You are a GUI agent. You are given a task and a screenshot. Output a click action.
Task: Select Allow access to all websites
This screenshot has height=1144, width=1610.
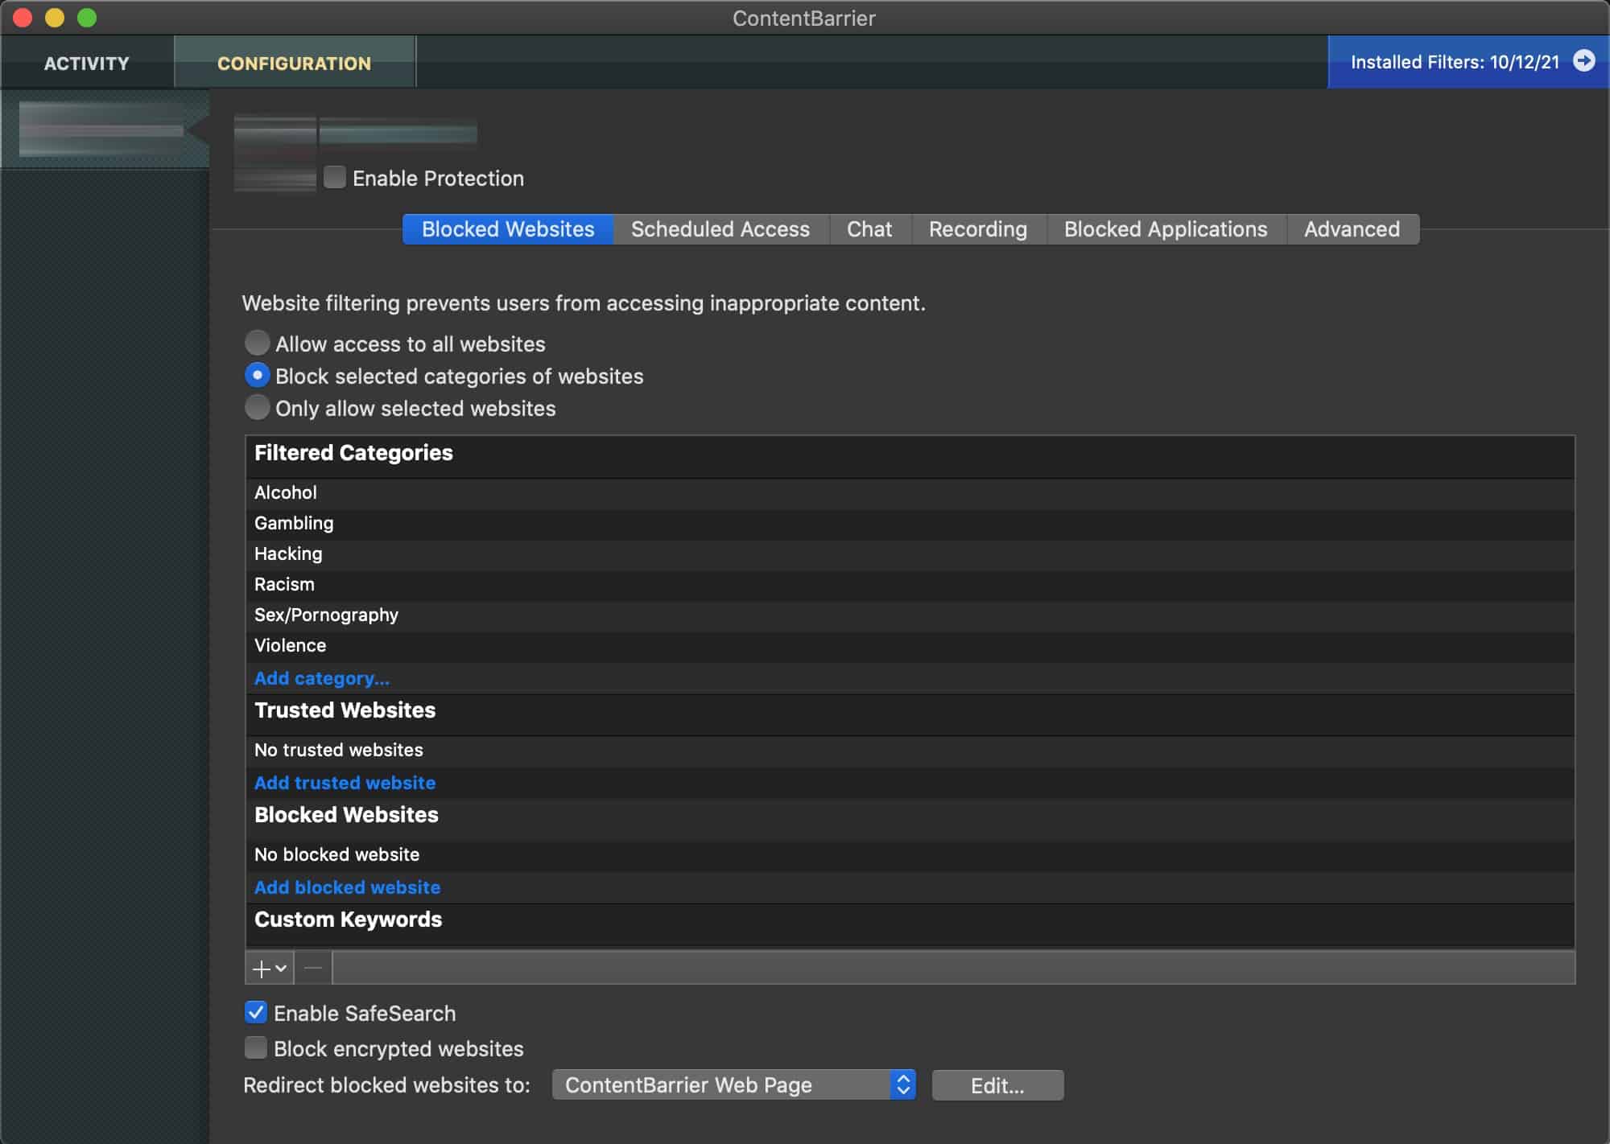(257, 343)
